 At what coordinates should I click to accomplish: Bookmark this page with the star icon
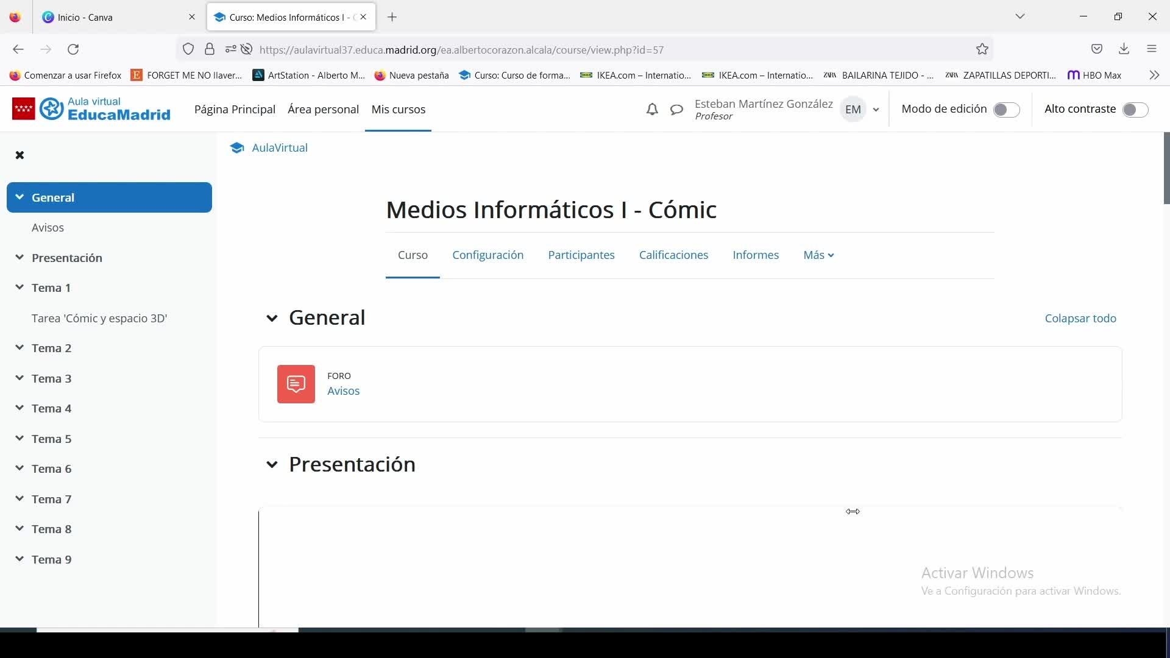(x=982, y=49)
